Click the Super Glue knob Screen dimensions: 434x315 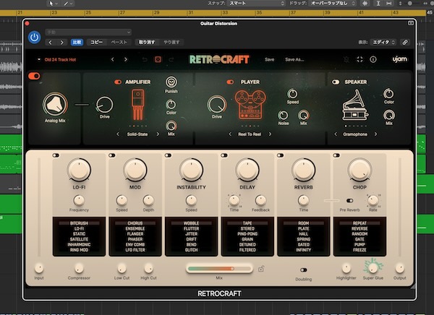tap(373, 267)
